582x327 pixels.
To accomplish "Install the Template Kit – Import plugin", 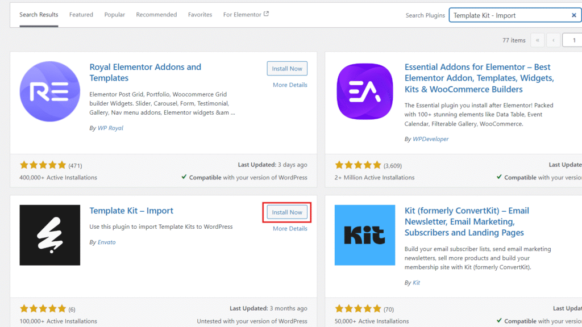I will pyautogui.click(x=287, y=212).
